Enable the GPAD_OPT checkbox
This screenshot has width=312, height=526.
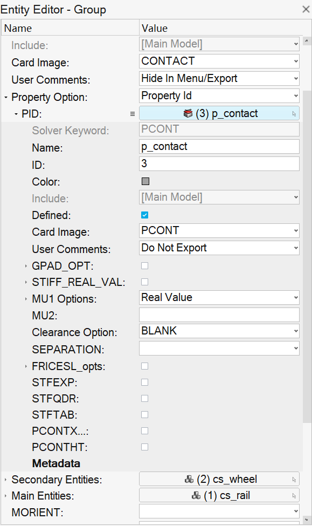145,265
